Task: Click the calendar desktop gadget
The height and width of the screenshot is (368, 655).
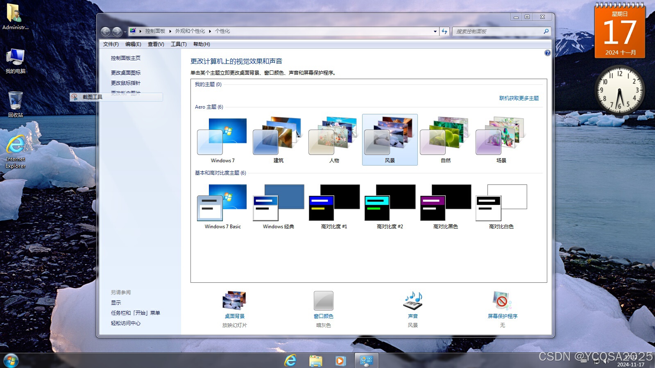Action: [x=620, y=31]
